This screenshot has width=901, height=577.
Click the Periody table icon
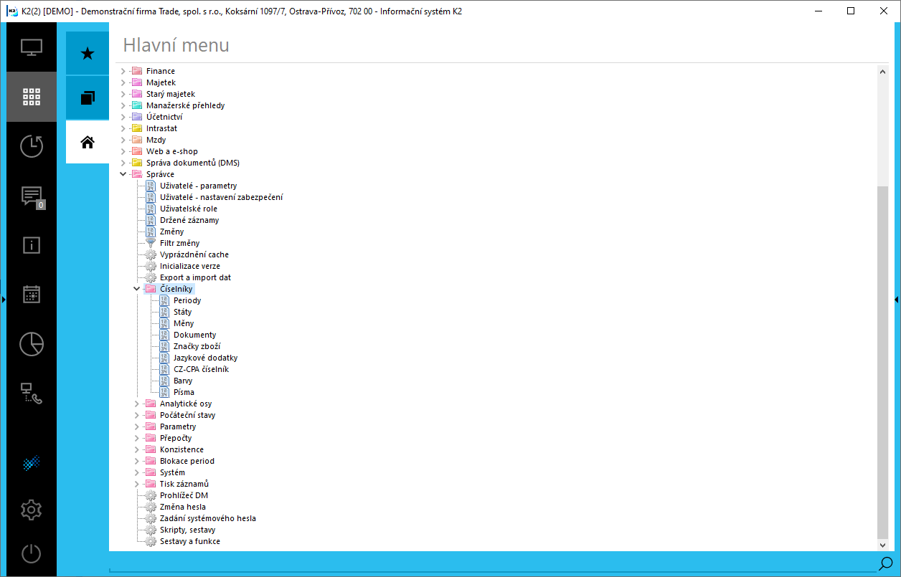pyautogui.click(x=164, y=300)
